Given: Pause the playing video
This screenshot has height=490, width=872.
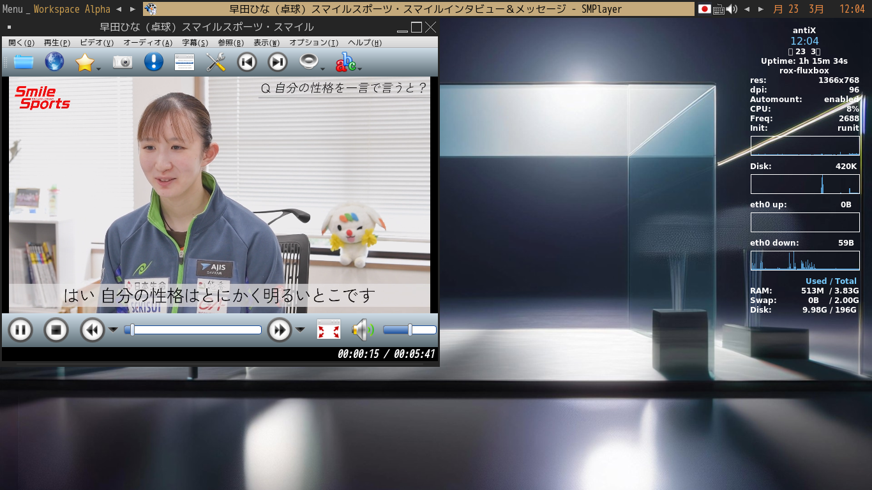Looking at the screenshot, I should tap(20, 330).
